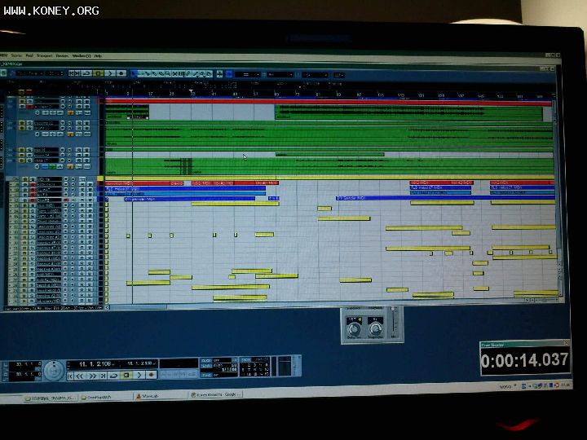Select the Glue tool
Screen dimensions: 587x440
[155, 73]
